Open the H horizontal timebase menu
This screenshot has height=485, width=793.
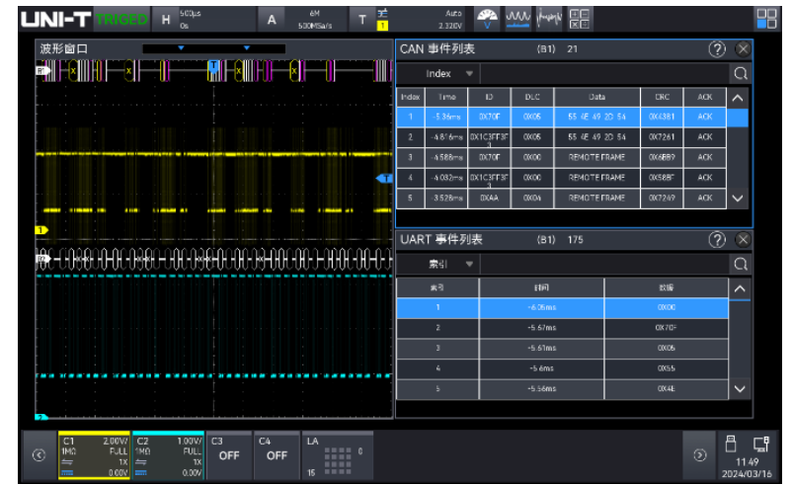click(166, 19)
